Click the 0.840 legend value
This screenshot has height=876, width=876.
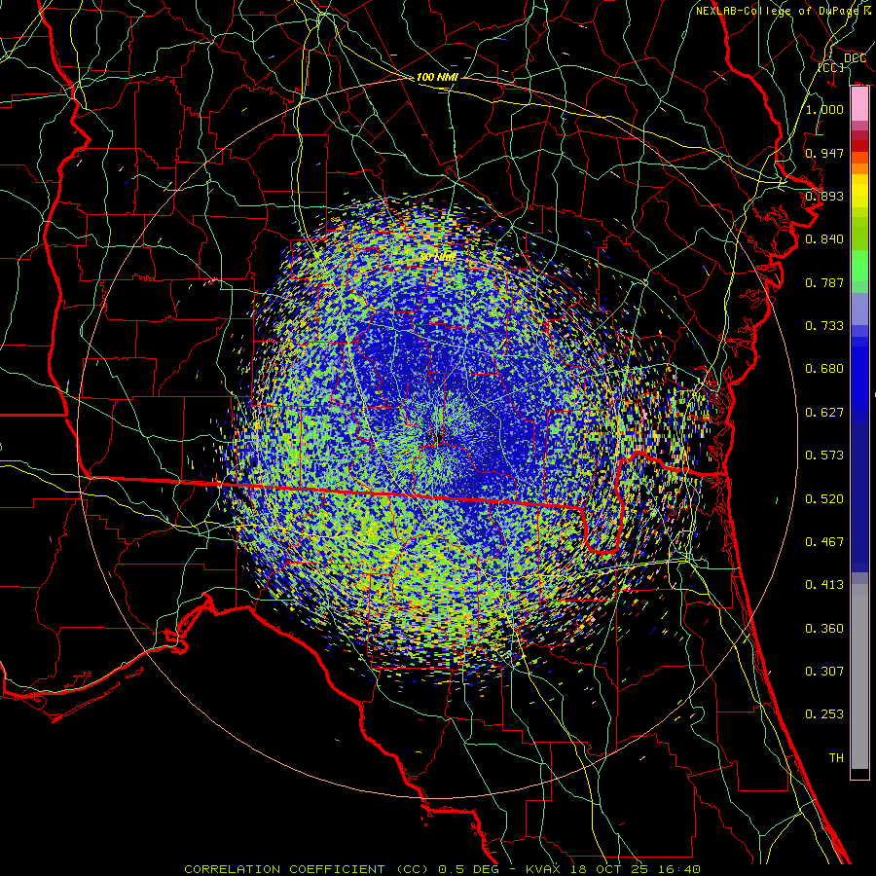point(824,239)
